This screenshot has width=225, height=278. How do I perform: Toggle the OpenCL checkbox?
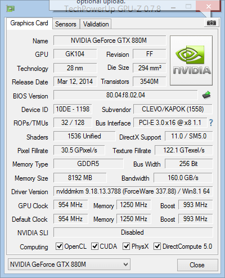click(59, 246)
